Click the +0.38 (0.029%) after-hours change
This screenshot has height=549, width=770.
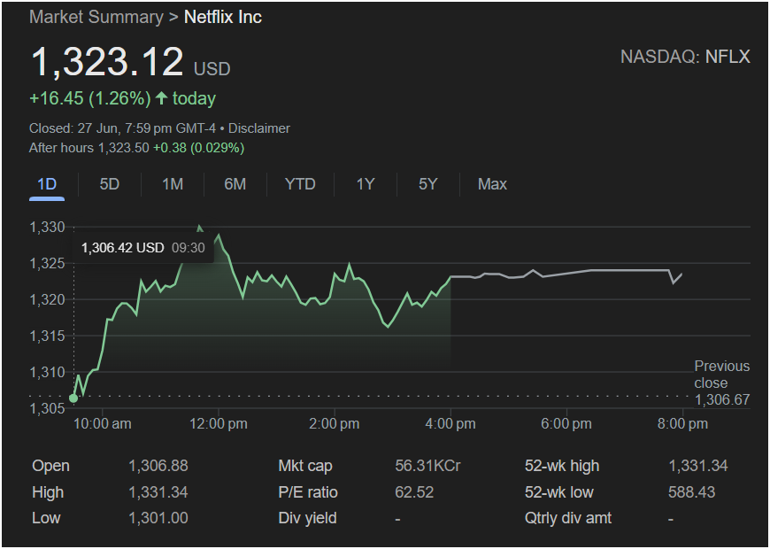[198, 148]
